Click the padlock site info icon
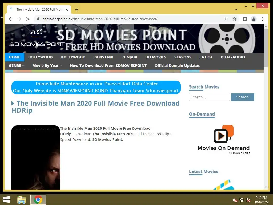This screenshot has height=205, width=273. [x=38, y=19]
